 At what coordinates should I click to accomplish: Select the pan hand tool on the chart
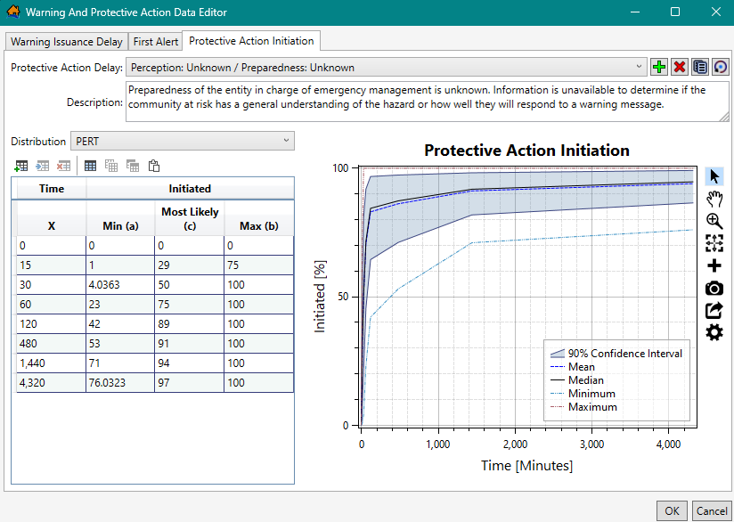(714, 198)
